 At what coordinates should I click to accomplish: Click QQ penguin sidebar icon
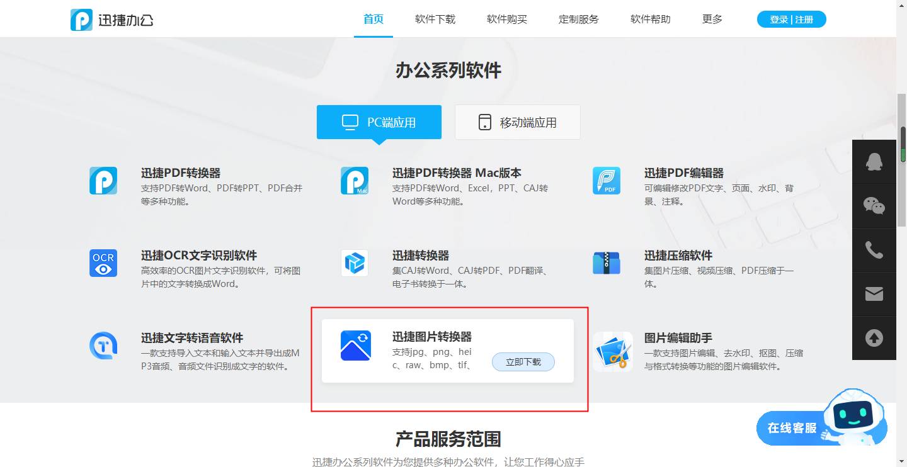874,162
